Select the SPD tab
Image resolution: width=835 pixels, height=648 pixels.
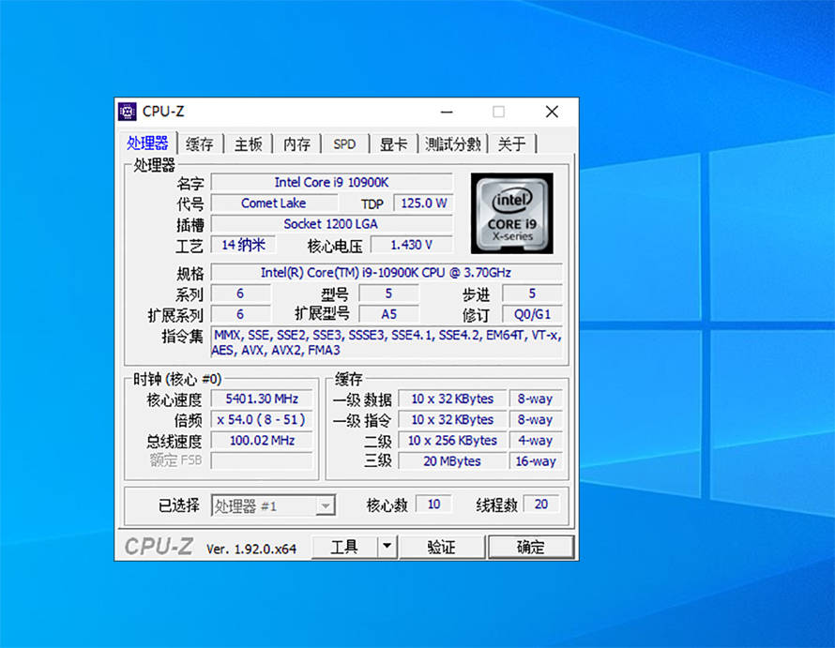(x=344, y=144)
